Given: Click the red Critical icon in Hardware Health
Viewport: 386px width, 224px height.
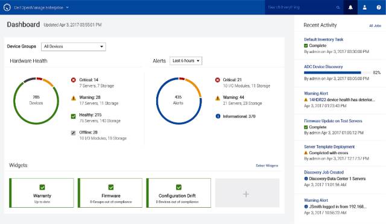Looking at the screenshot, I should (x=74, y=80).
